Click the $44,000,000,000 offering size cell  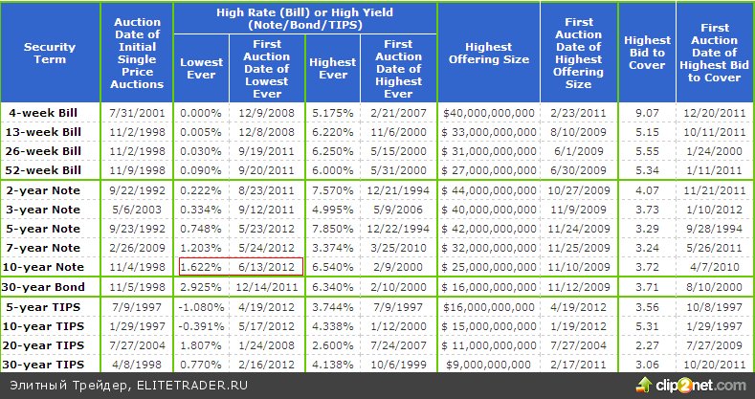pos(488,190)
